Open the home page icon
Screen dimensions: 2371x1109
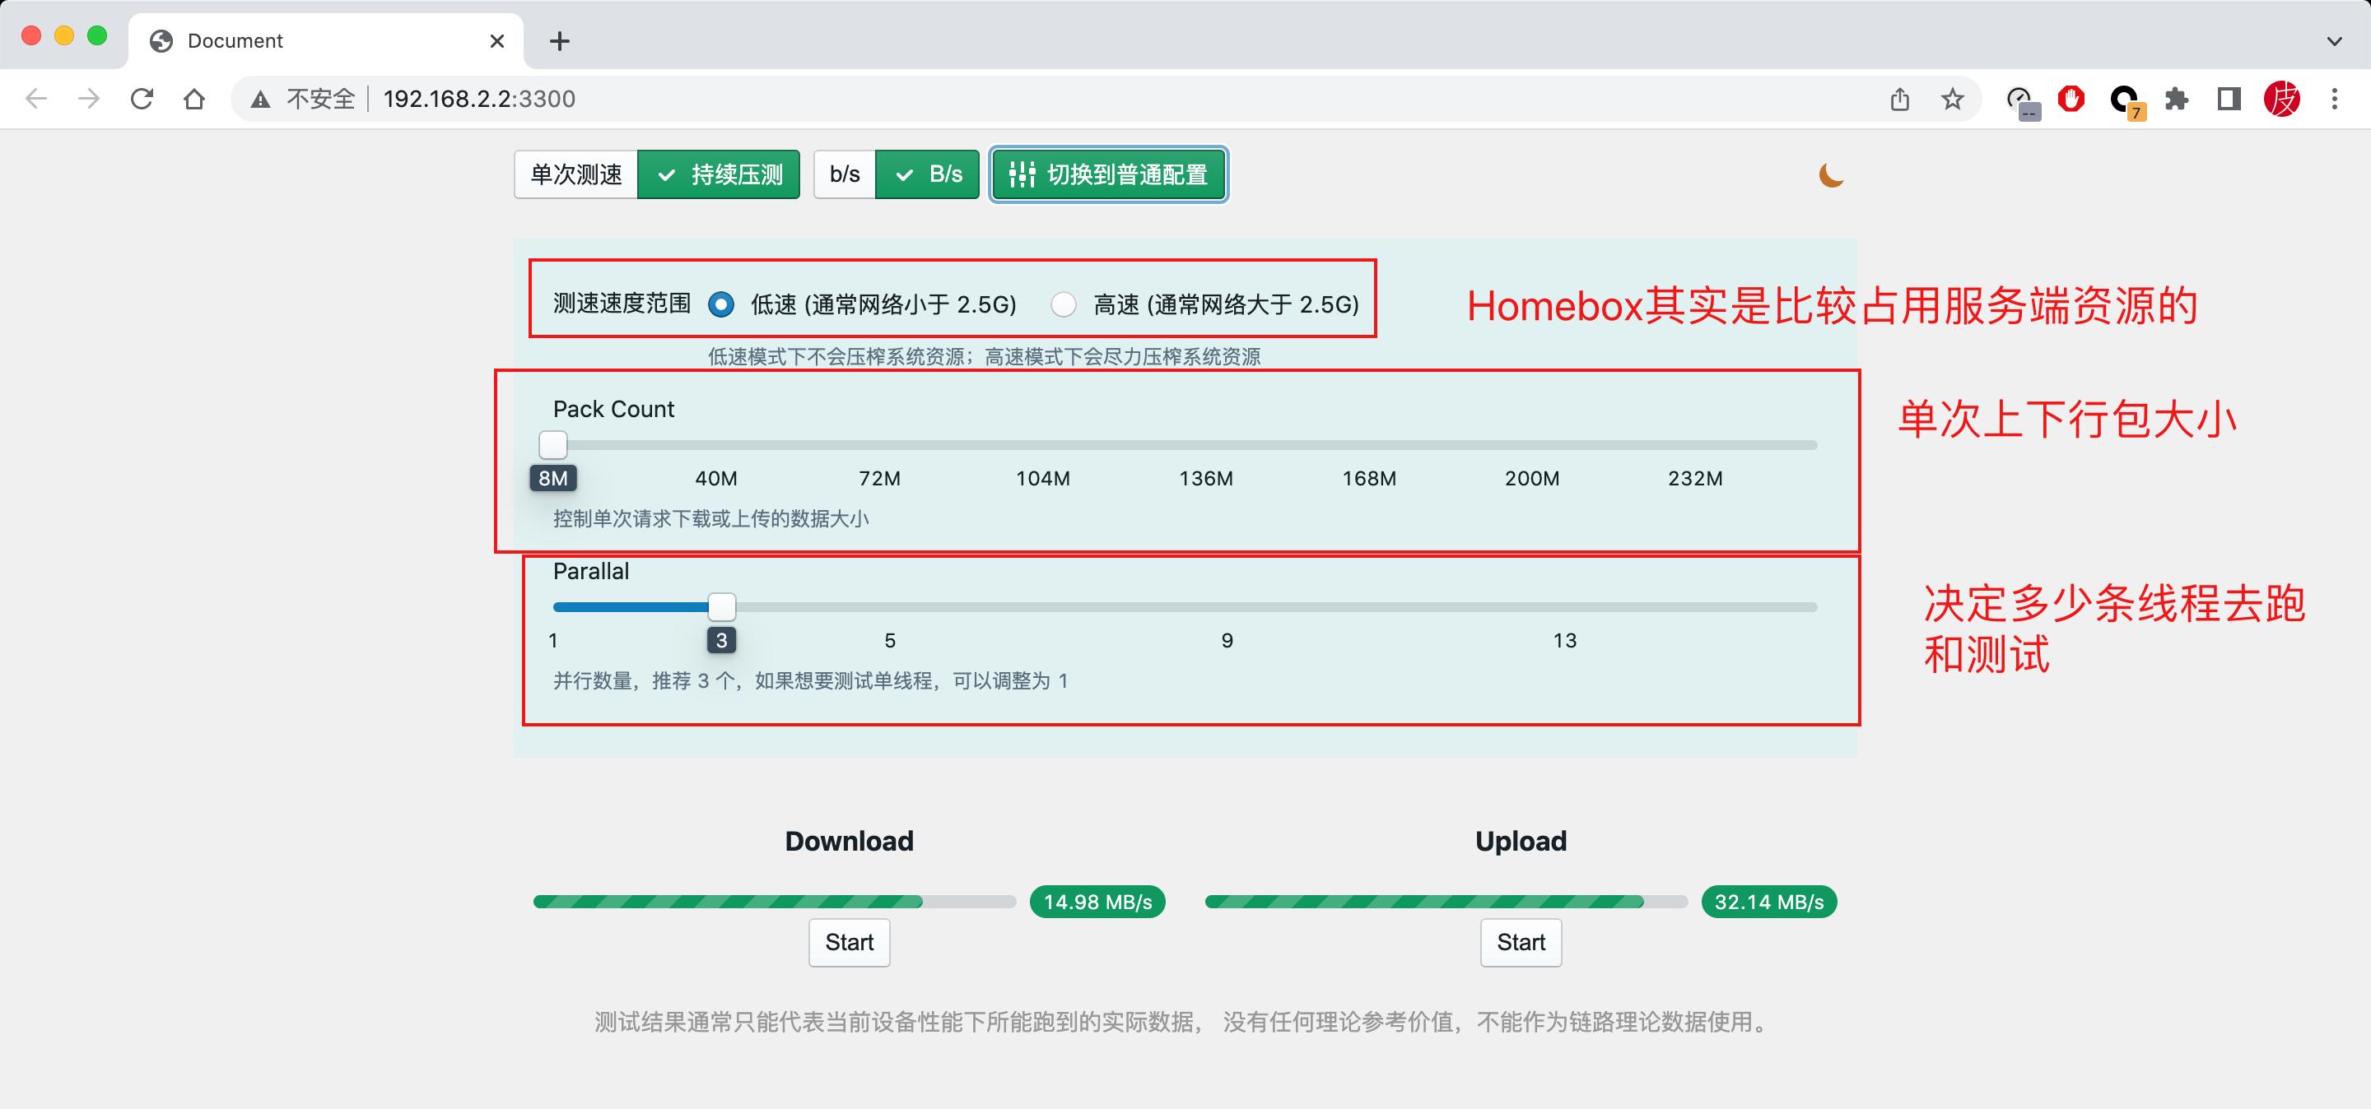(194, 99)
